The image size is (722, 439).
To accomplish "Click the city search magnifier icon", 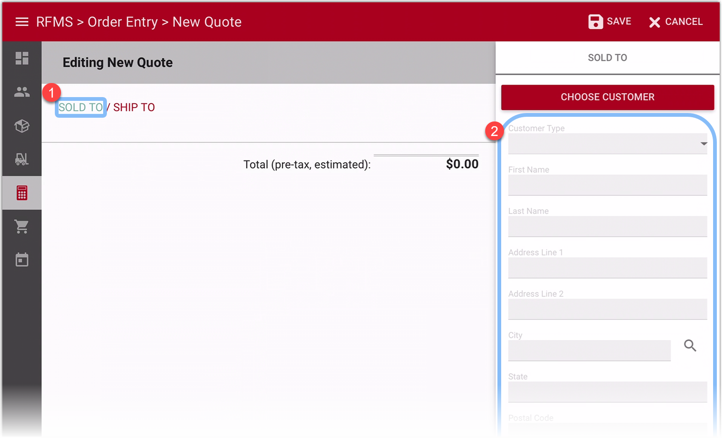I will [690, 346].
